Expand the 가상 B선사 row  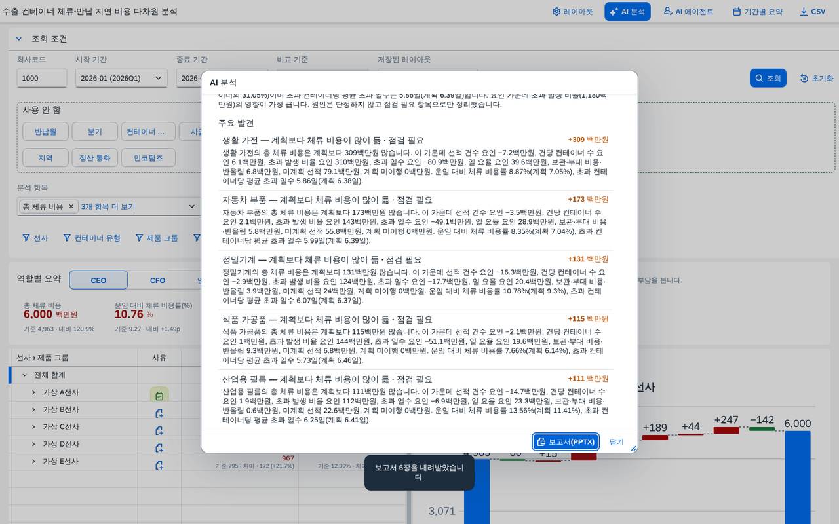[33, 409]
